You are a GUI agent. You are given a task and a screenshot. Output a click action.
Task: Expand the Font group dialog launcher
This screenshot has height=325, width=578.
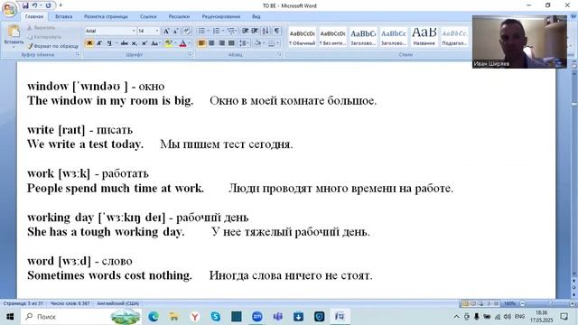[x=191, y=54]
